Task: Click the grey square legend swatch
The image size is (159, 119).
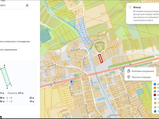Action: point(155,91)
